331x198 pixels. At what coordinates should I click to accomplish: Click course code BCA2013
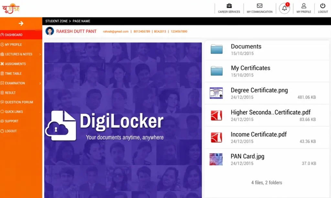160,31
